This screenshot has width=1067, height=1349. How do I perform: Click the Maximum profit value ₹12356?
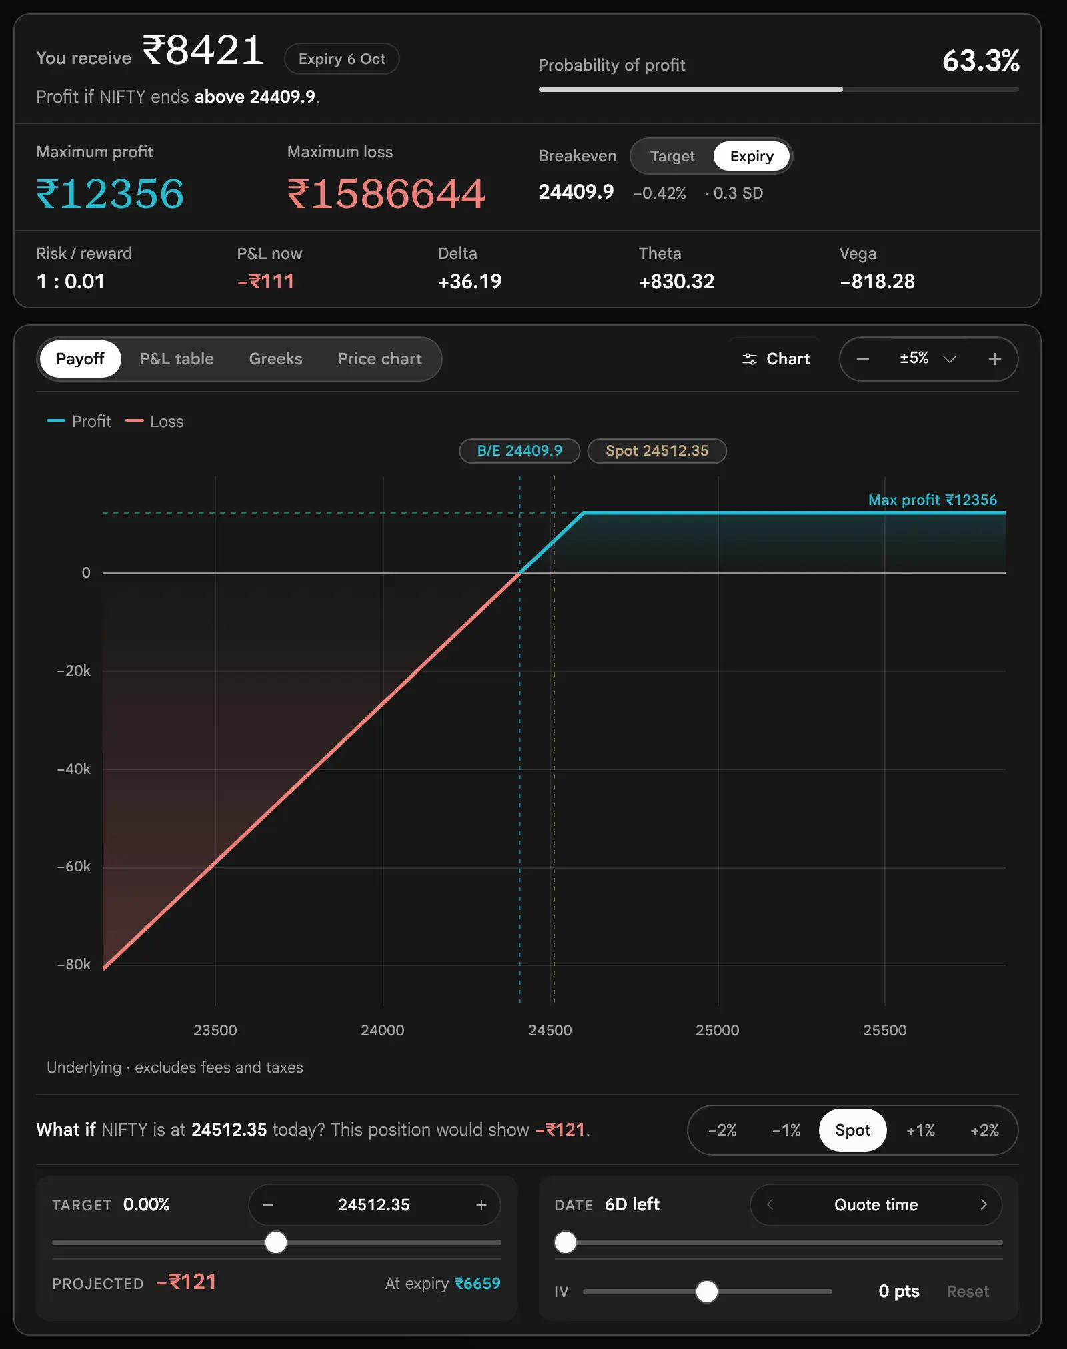click(x=110, y=194)
